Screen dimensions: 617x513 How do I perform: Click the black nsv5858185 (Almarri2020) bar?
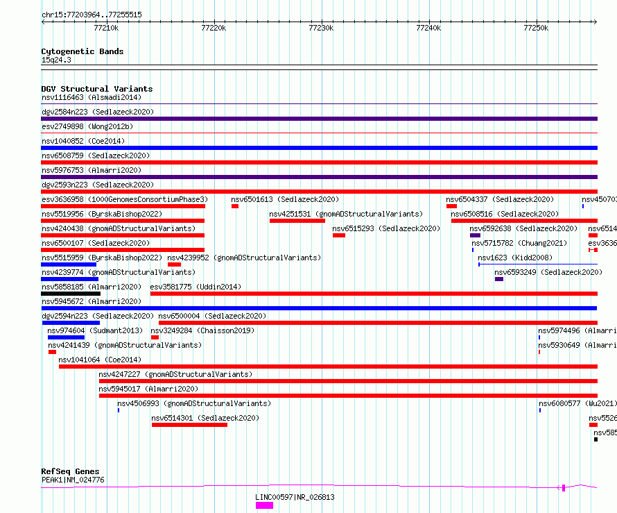click(71, 294)
